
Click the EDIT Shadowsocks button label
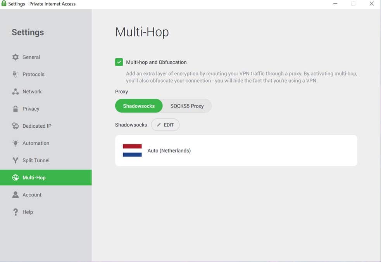point(169,125)
